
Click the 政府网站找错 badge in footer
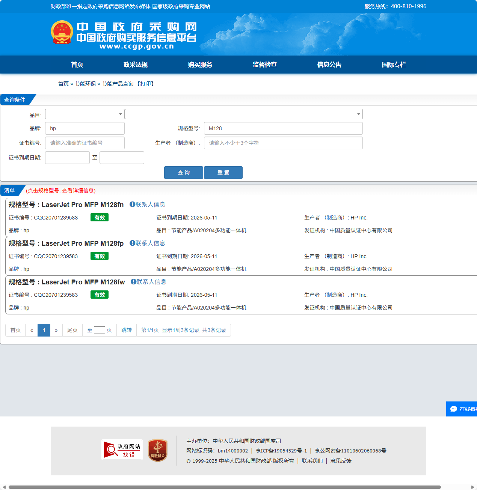click(122, 450)
